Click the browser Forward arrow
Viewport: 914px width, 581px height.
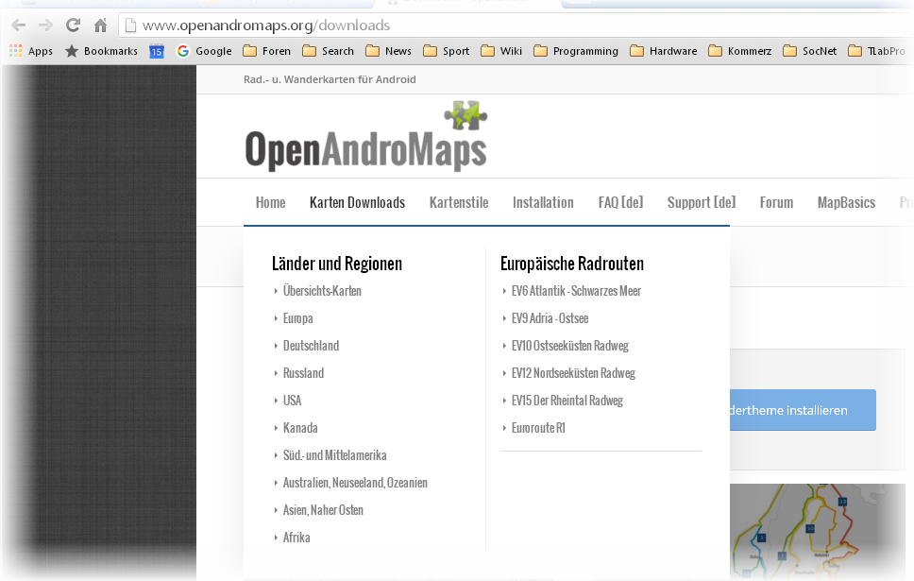tap(45, 26)
